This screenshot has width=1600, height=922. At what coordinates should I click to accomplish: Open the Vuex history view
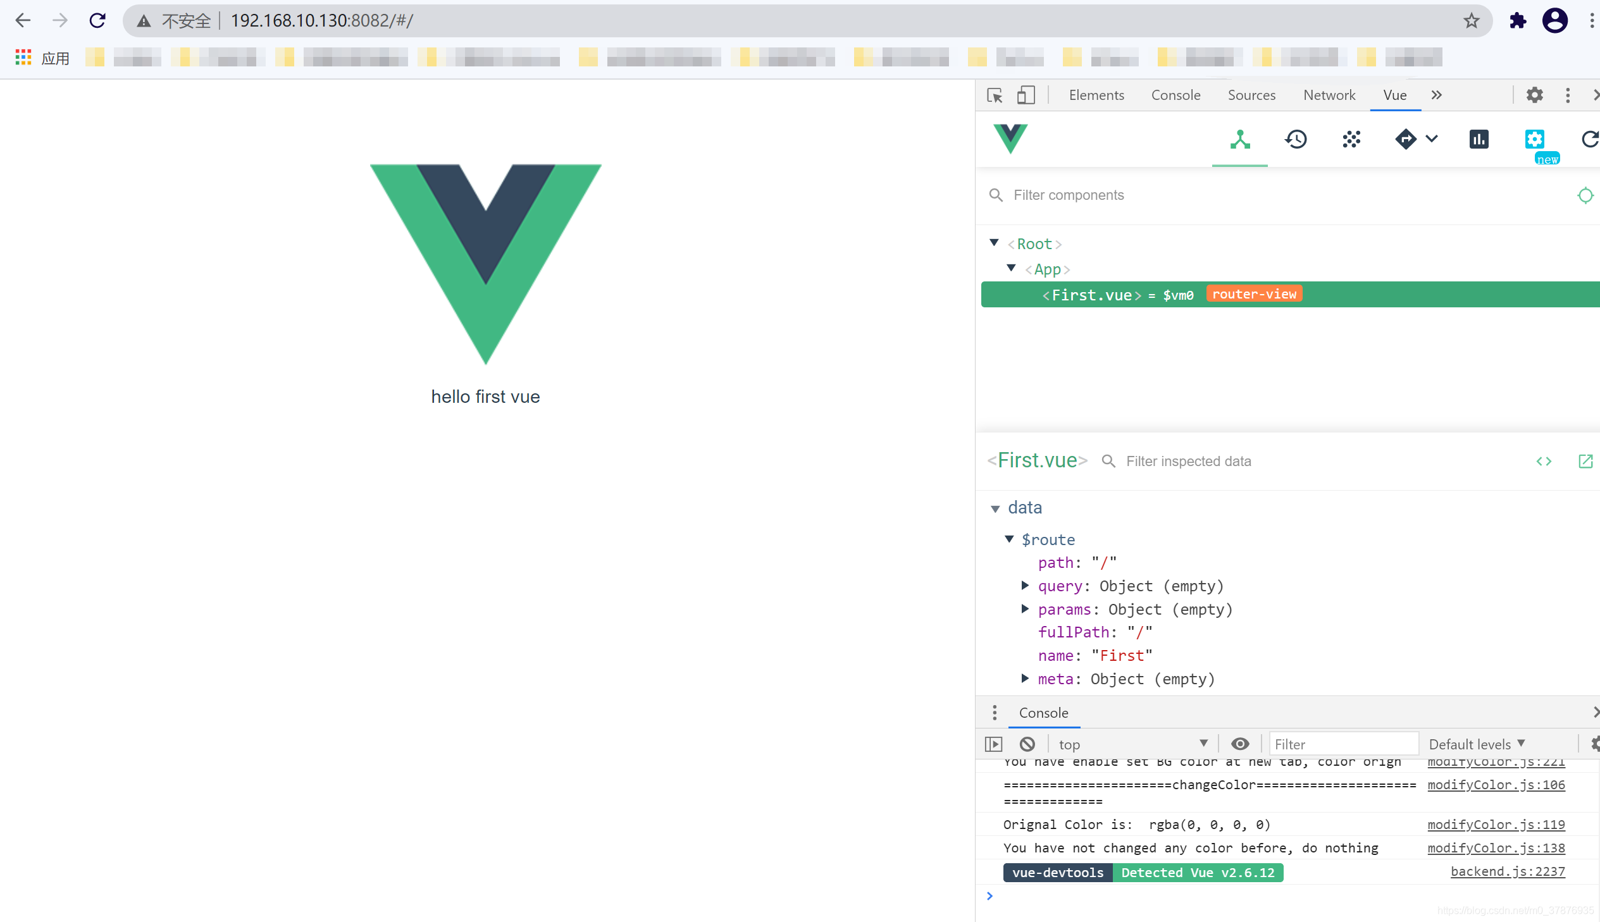pos(1295,139)
